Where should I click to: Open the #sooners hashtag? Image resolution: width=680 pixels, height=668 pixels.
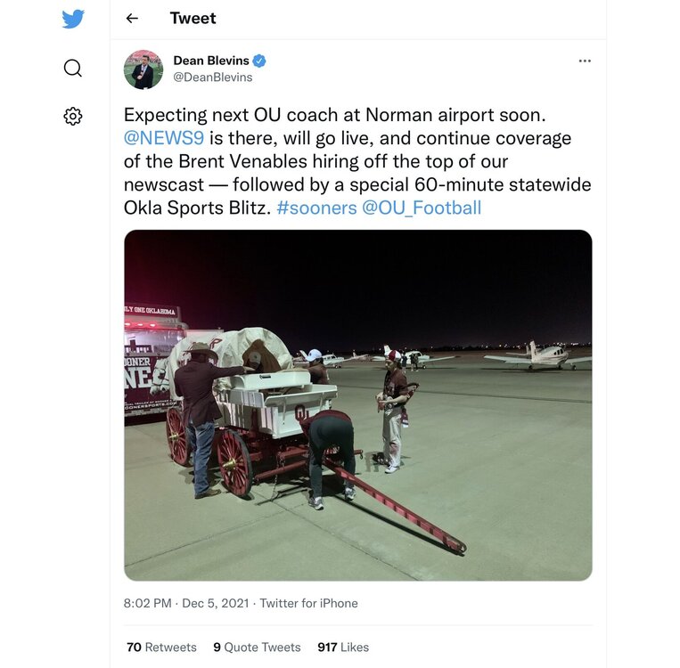[318, 208]
